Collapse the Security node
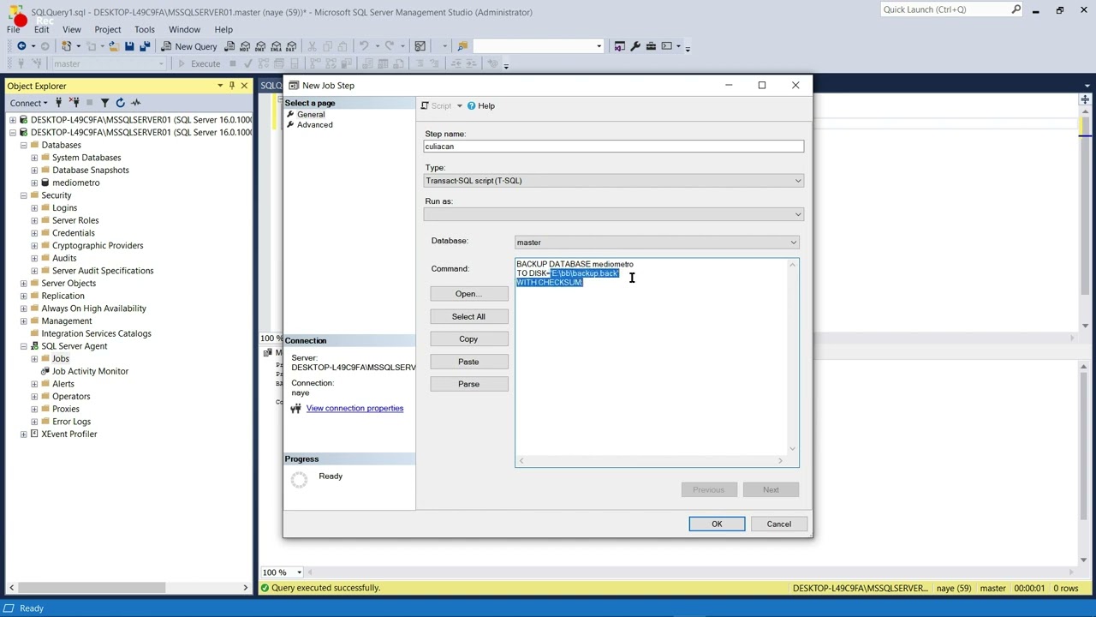 pyautogui.click(x=23, y=195)
